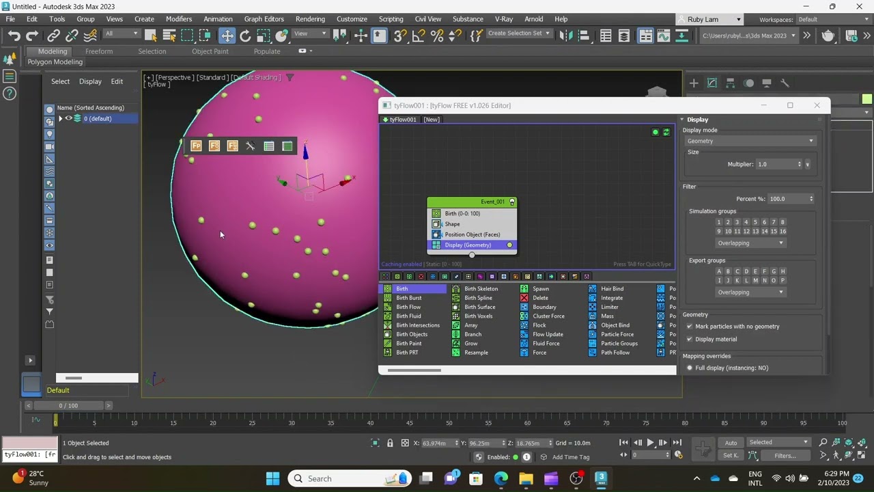Open Export groups Overlapping dropdown
The image size is (874, 492).
click(x=750, y=292)
